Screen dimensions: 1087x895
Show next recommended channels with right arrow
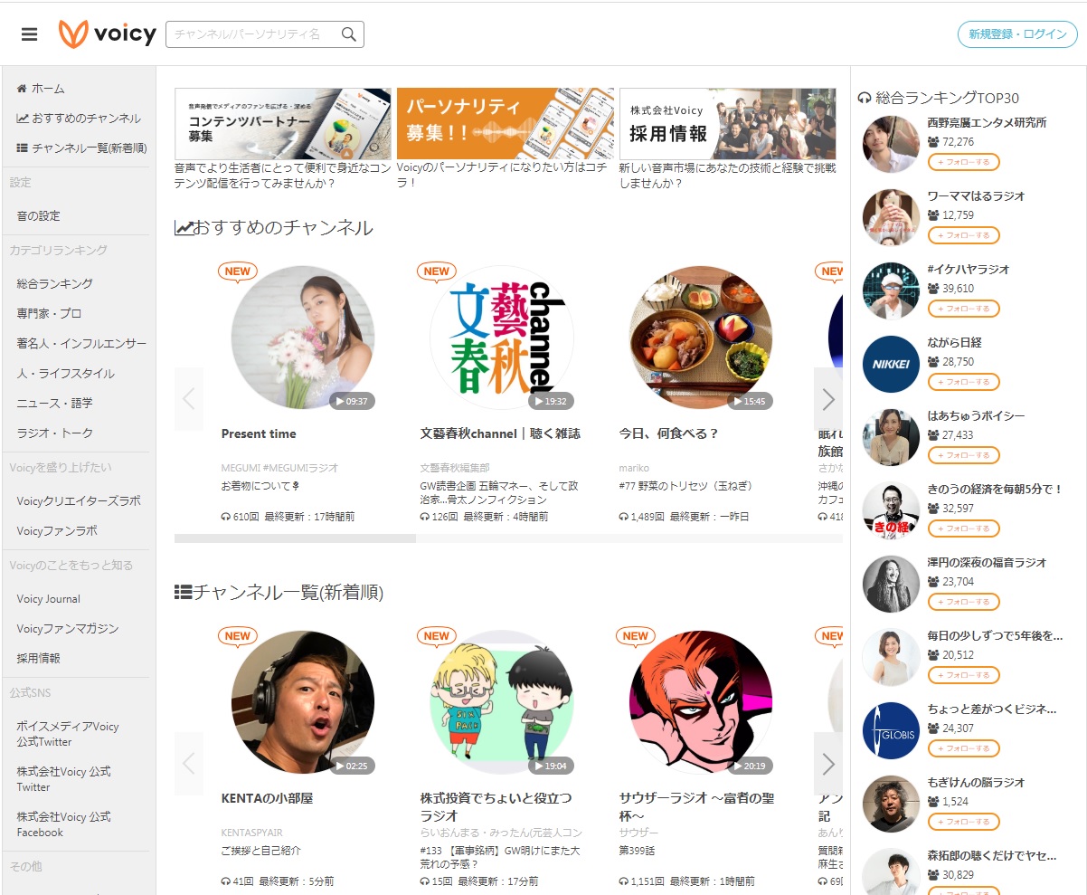(x=827, y=399)
